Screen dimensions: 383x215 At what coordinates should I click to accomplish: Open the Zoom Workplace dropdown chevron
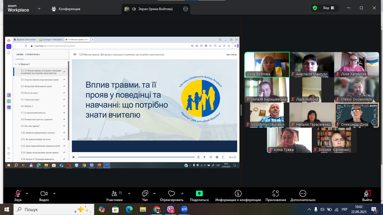39,9
